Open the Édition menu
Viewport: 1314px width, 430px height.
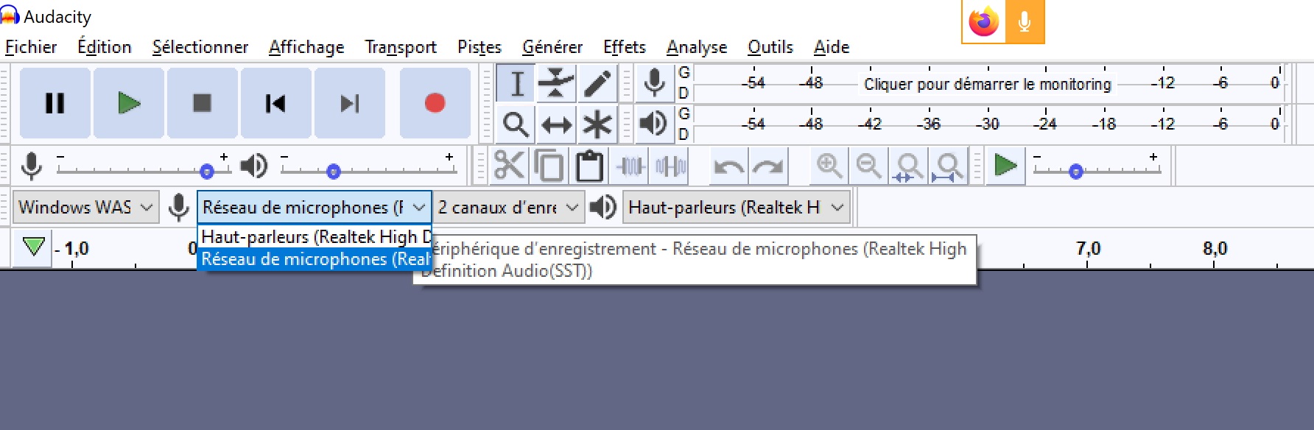tap(105, 47)
